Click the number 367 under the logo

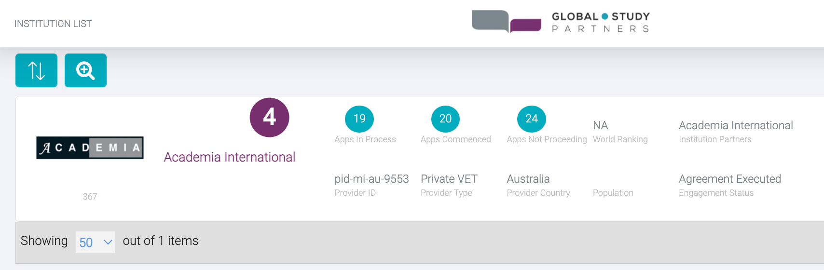point(90,197)
